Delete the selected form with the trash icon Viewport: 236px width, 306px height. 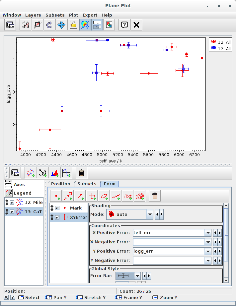[x=155, y=196]
